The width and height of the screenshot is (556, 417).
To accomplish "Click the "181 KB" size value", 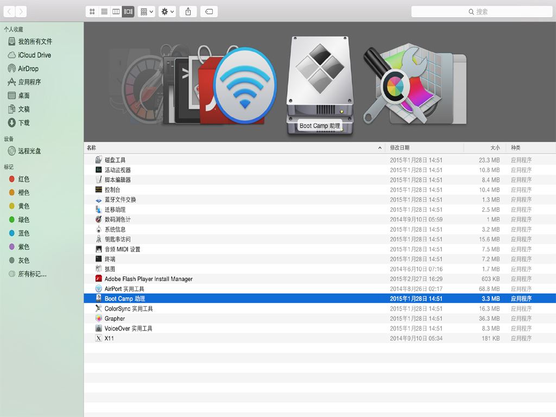I will click(490, 338).
